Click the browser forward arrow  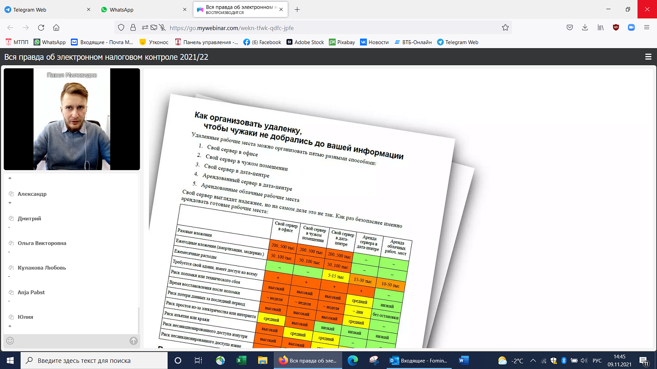pos(26,28)
